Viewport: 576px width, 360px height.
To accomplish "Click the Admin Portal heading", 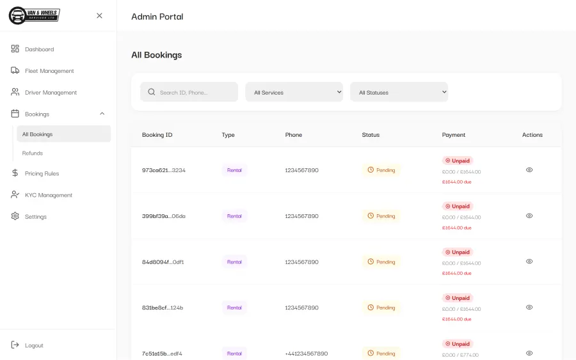I will 157,17.
